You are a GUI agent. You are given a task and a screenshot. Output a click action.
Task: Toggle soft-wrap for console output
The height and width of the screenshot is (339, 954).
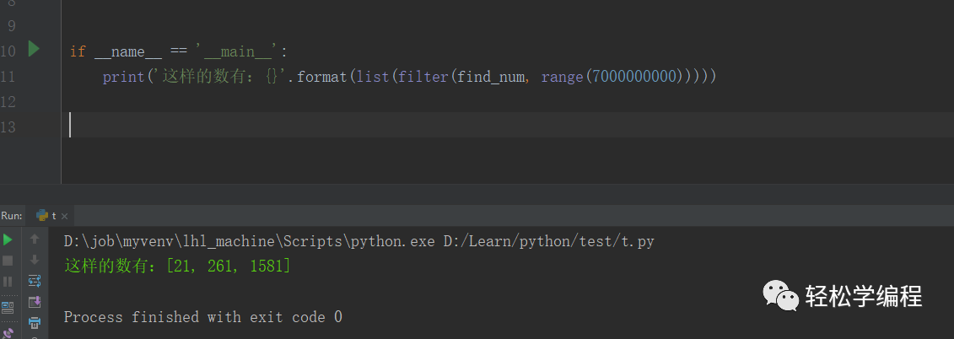pyautogui.click(x=35, y=281)
